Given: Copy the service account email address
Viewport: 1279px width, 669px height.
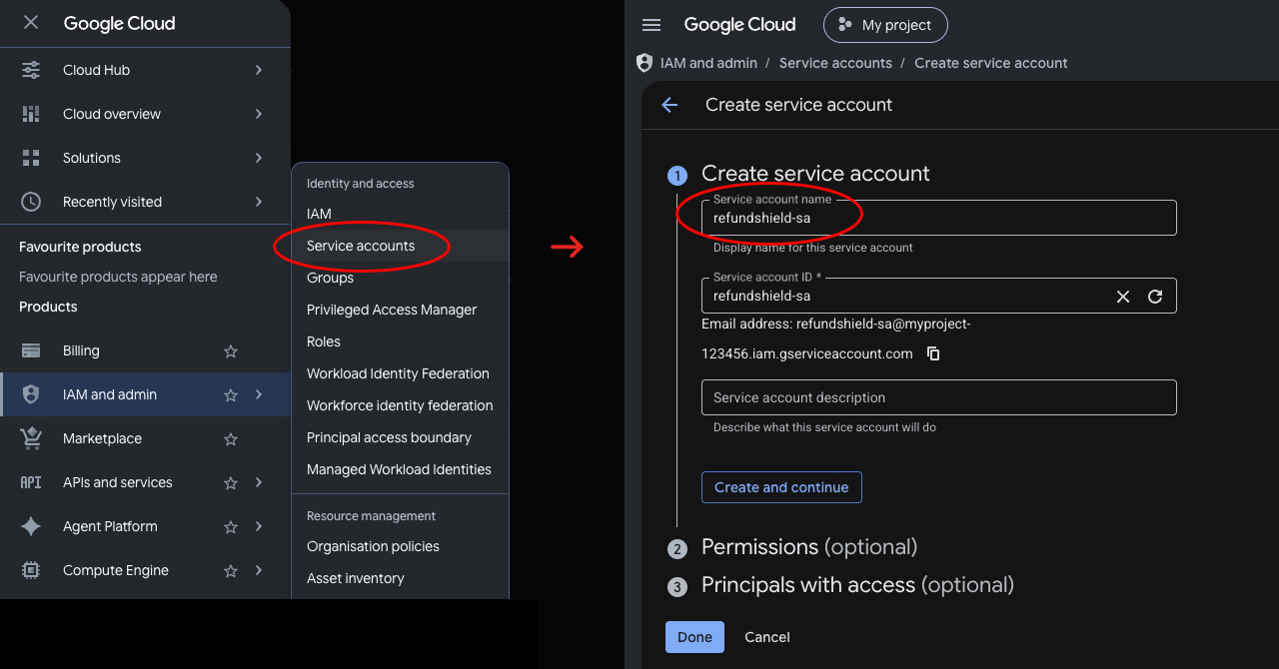Looking at the screenshot, I should [x=933, y=353].
